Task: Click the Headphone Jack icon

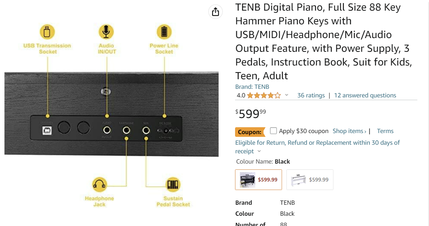Action: (x=99, y=185)
